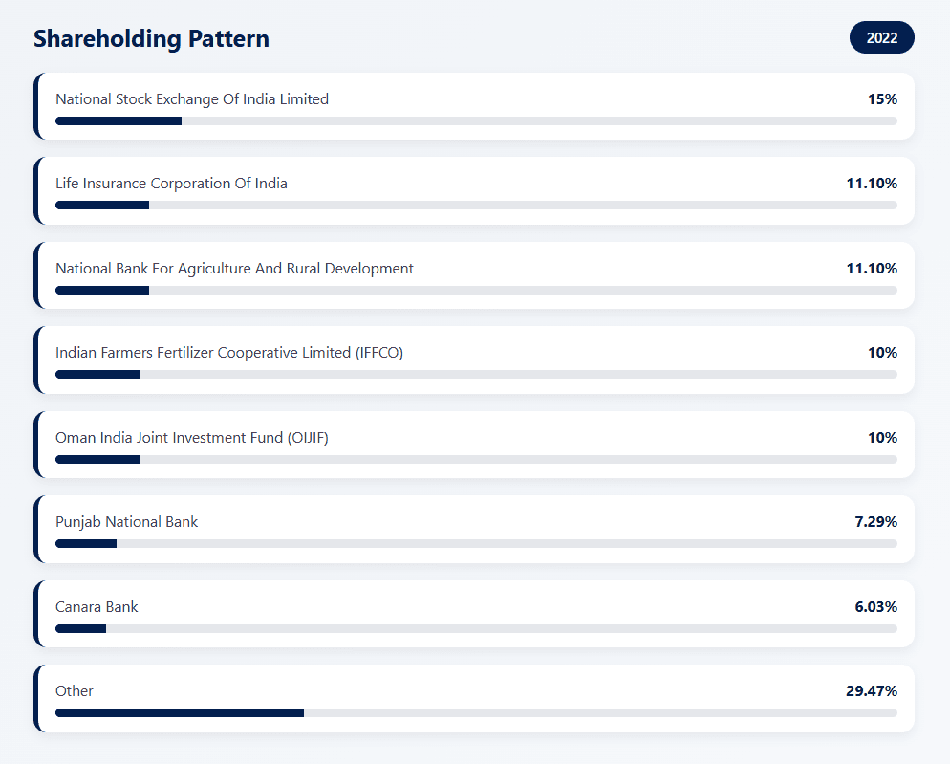Select Life Insurance Corporation Of India
950x764 pixels.
click(x=171, y=184)
